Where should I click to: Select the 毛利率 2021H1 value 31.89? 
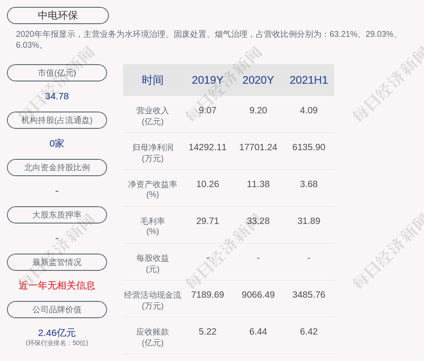pos(309,221)
